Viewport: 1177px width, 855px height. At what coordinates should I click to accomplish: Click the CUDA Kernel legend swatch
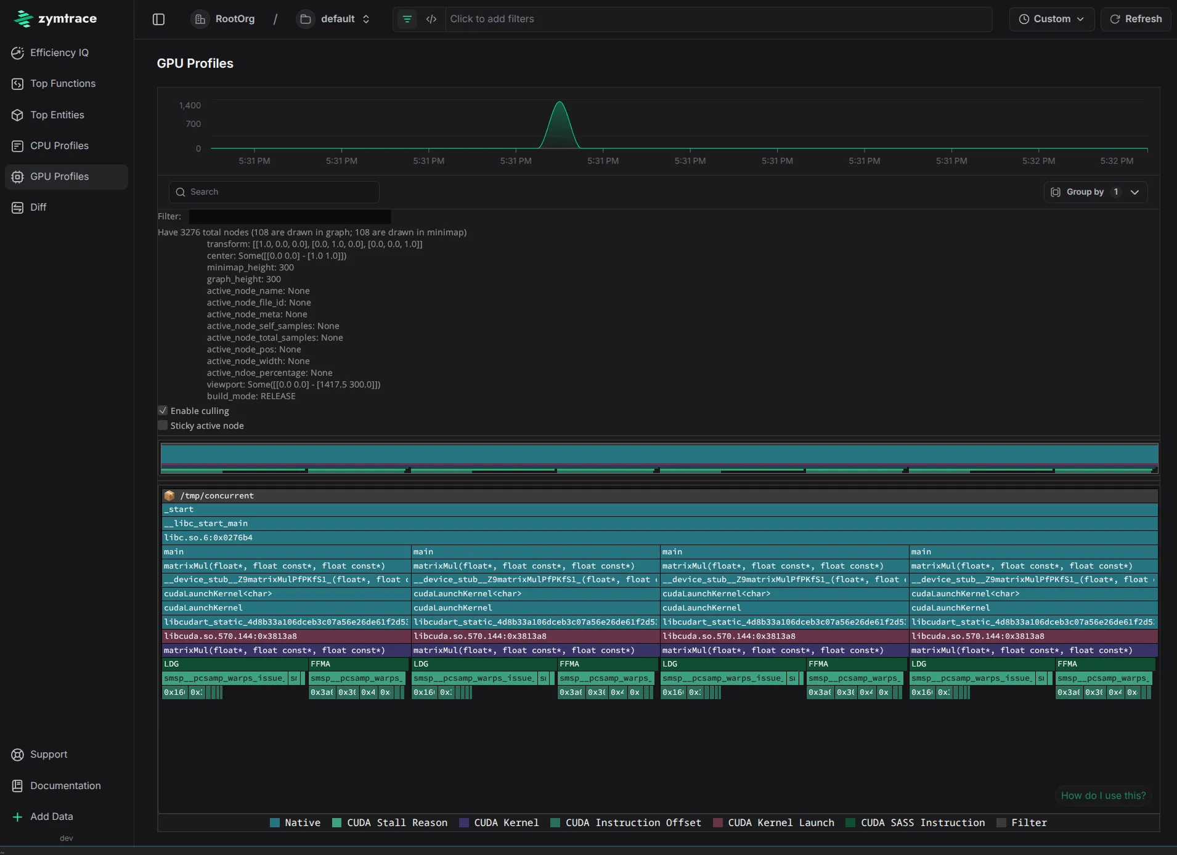point(464,822)
